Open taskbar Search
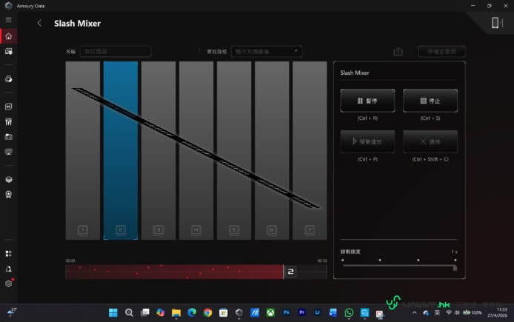Viewport: 514px width, 322px height. [x=129, y=313]
